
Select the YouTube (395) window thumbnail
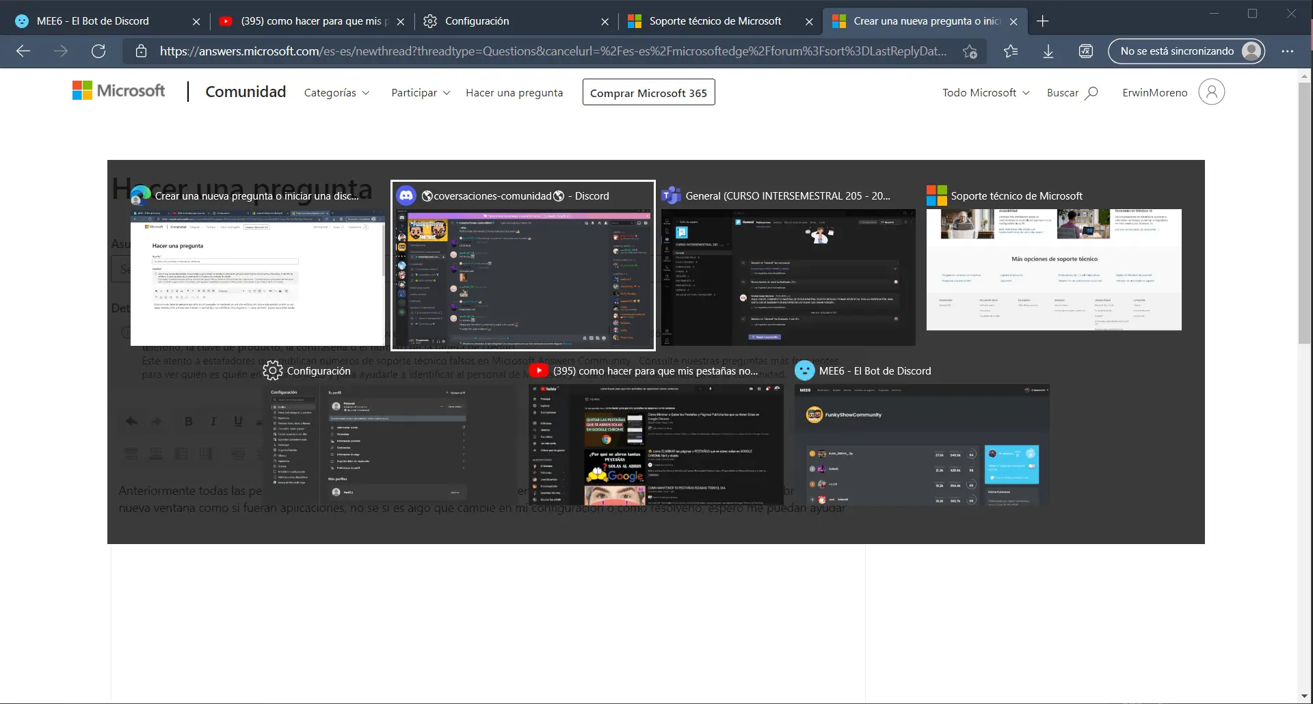coord(656,445)
